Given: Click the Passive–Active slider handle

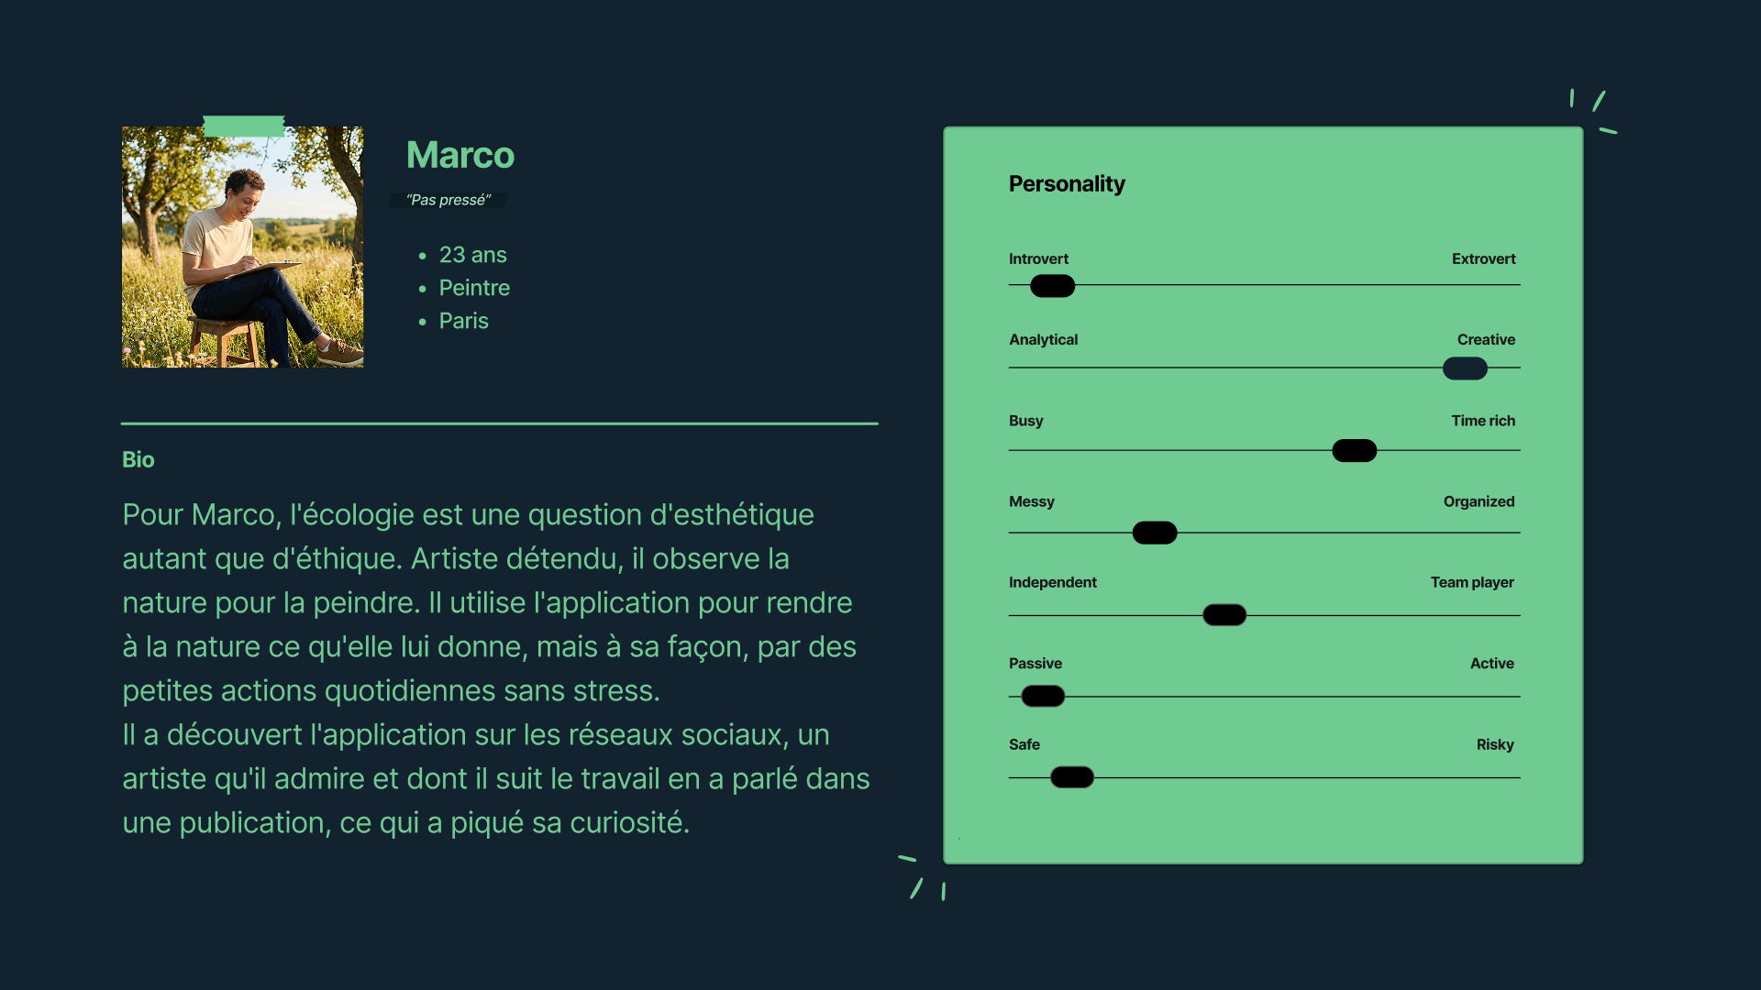Looking at the screenshot, I should [1043, 697].
